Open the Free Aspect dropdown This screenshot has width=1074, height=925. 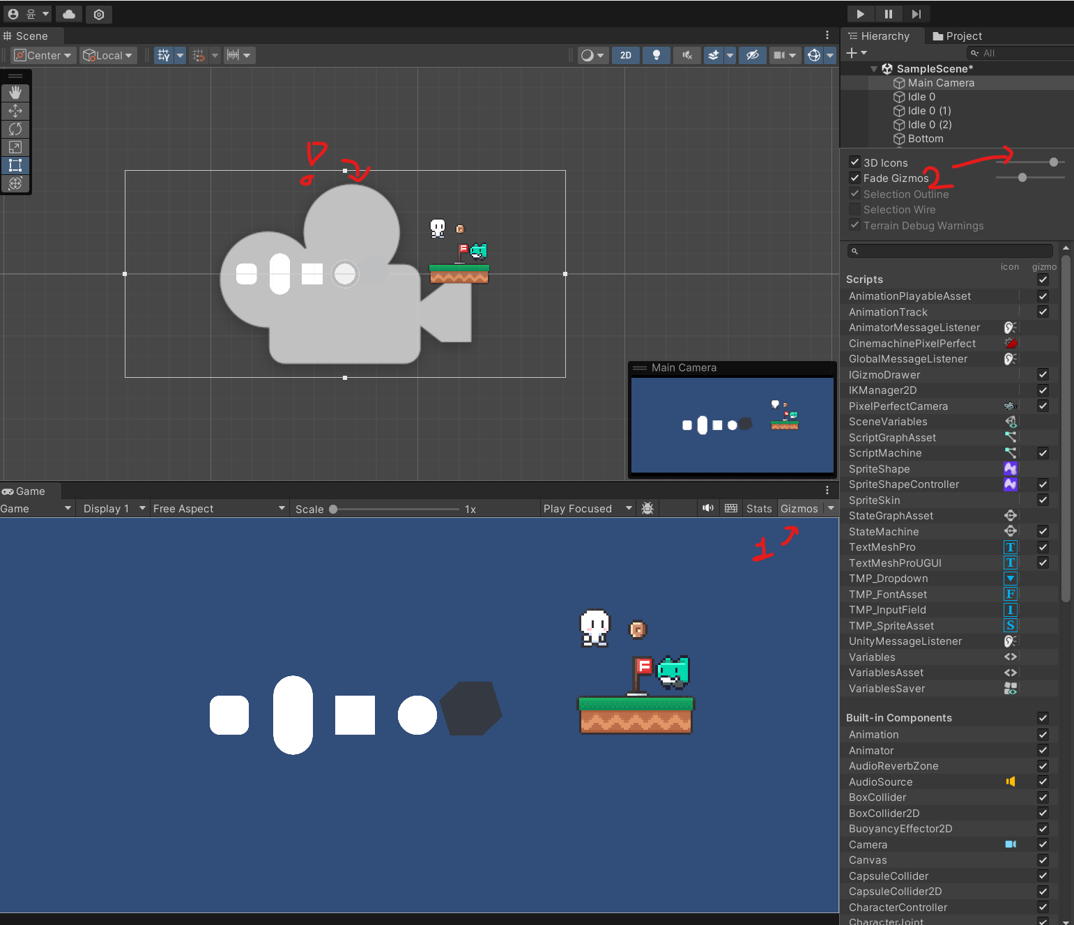click(219, 508)
